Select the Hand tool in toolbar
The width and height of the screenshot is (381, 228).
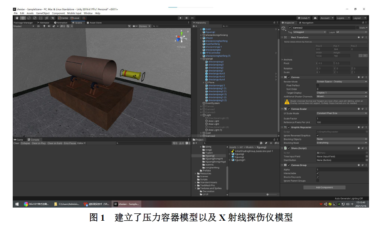17,18
